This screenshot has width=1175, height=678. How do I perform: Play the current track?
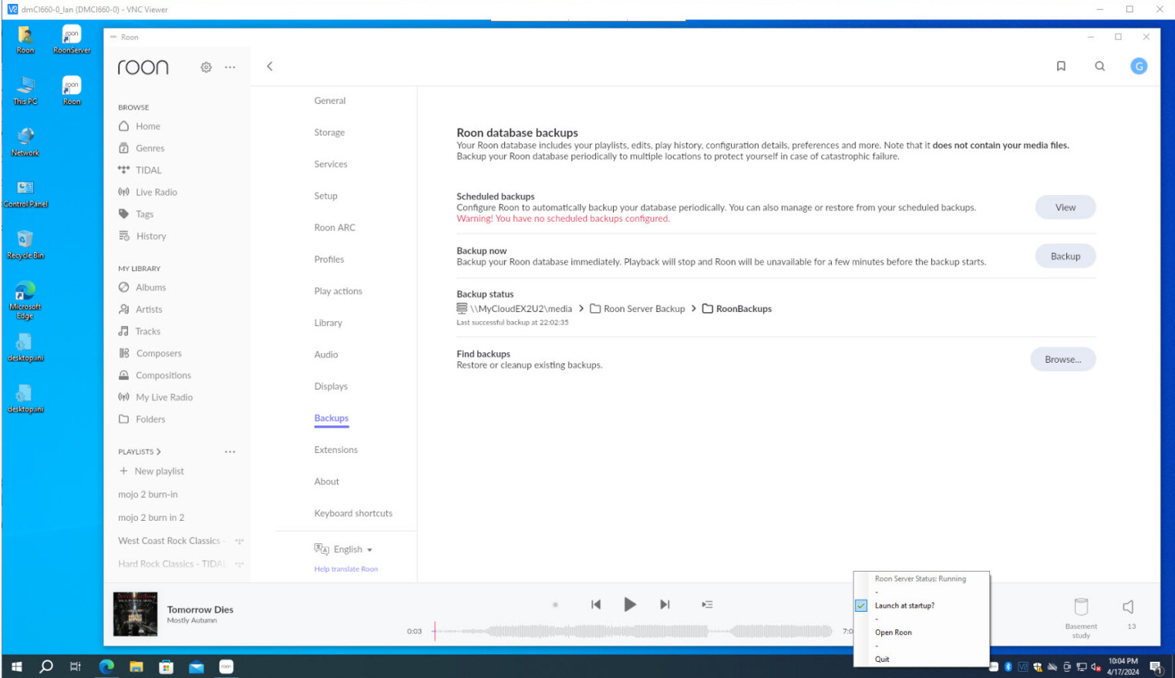click(630, 604)
